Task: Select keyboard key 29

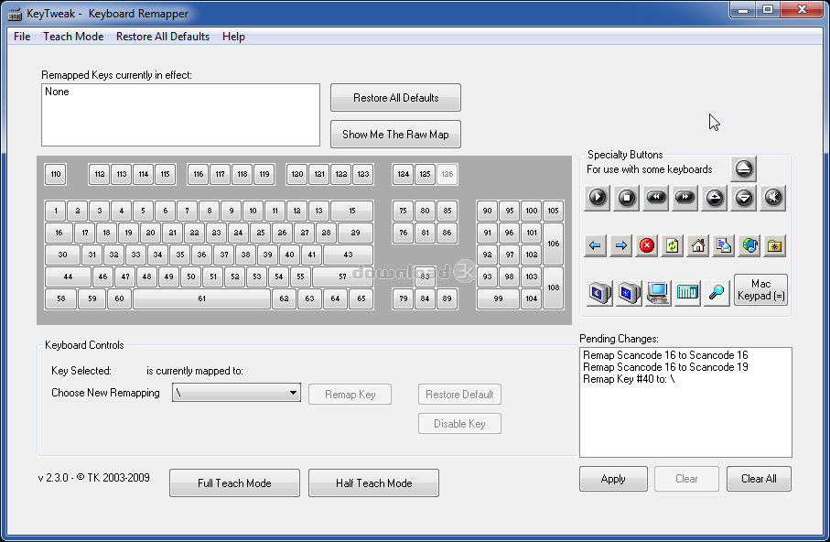Action: pos(355,233)
